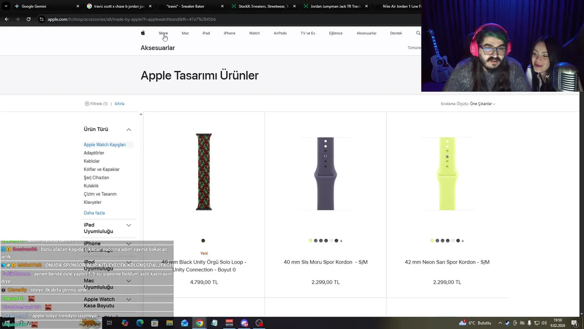Open the Neon Sarı Spor Kordon image
This screenshot has width=584, height=329.
coord(447,174)
